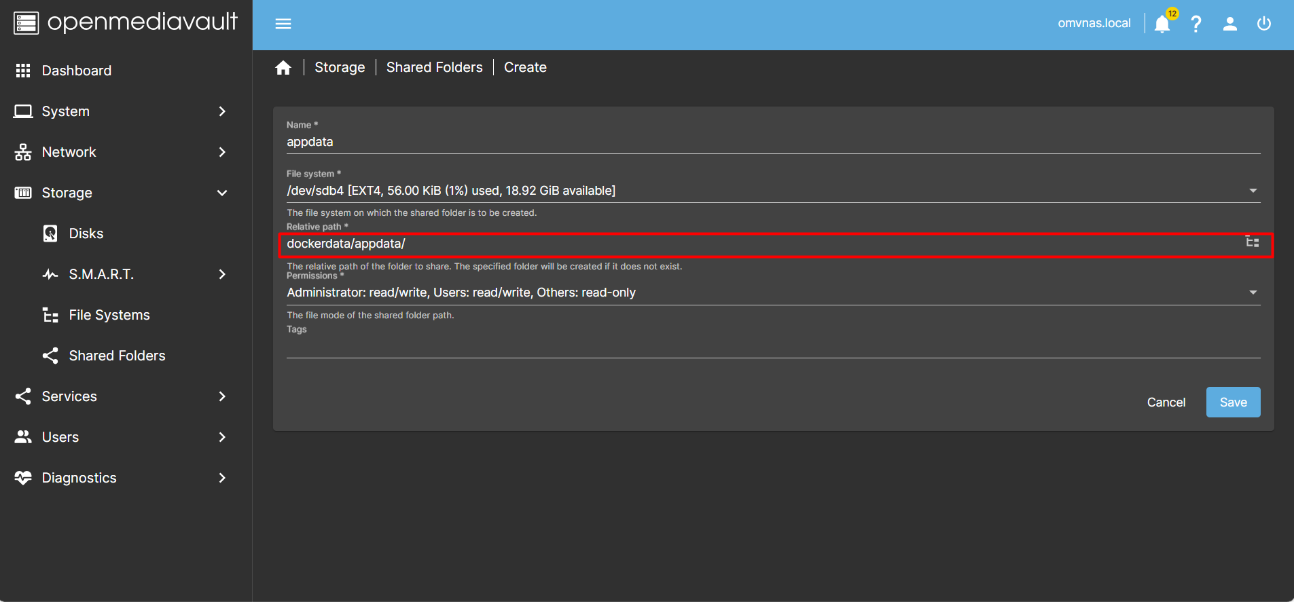1294x602 pixels.
Task: Click the Shared Folders share icon
Action: [x=50, y=356]
